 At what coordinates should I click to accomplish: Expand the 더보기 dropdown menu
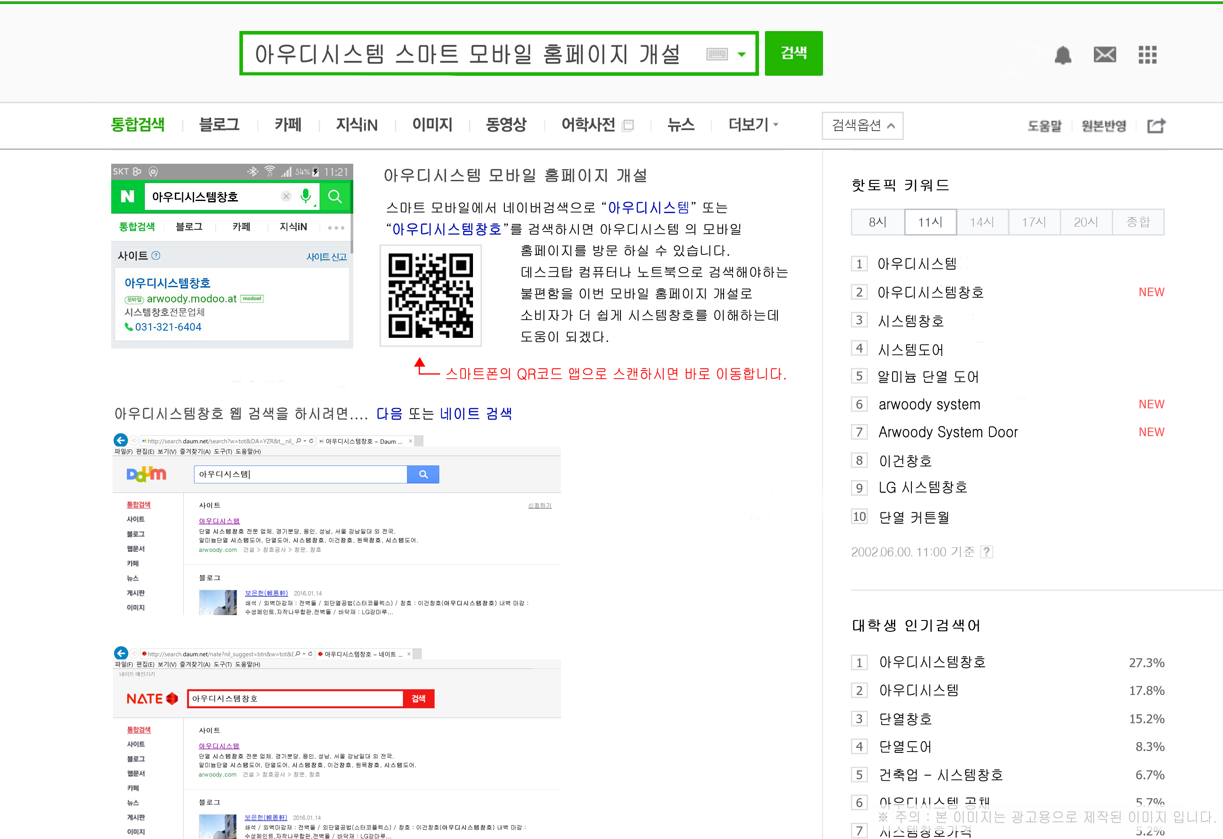pyautogui.click(x=753, y=125)
